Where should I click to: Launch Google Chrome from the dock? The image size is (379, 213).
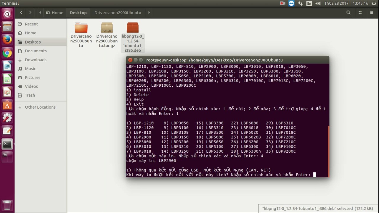pos(7,53)
